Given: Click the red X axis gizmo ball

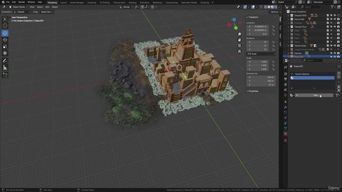Looking at the screenshot, I should (229, 25).
